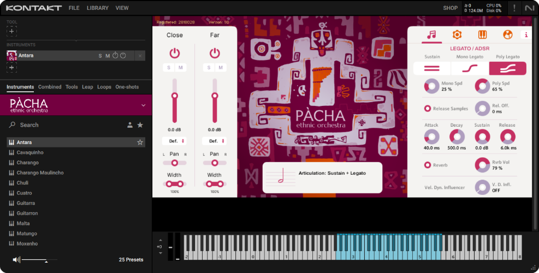Screen dimensions: 539x273
Task: Add a tool with the TOOL plus box
Action: (x=11, y=31)
